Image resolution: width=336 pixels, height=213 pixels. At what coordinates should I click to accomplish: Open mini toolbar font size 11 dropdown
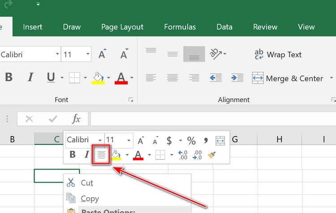pos(129,141)
